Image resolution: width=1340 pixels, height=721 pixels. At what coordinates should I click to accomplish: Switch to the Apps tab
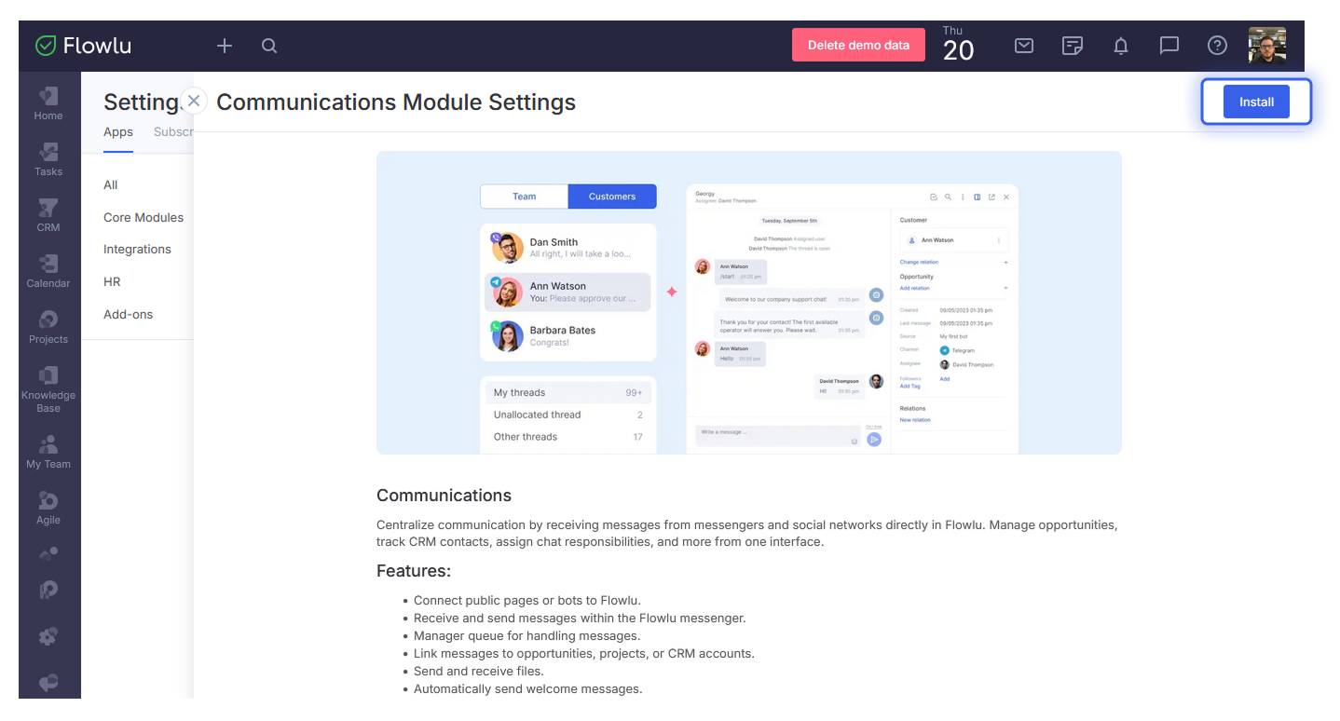[x=118, y=132]
